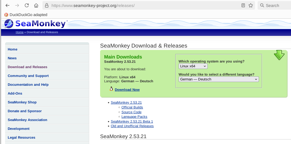The image size is (291, 144).
Task: Open Development sidebar item
Action: 47,129
